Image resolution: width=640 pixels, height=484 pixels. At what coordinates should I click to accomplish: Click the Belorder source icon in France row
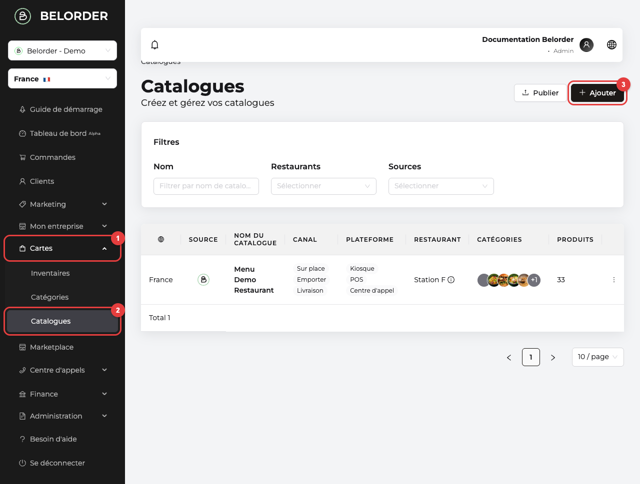click(203, 280)
